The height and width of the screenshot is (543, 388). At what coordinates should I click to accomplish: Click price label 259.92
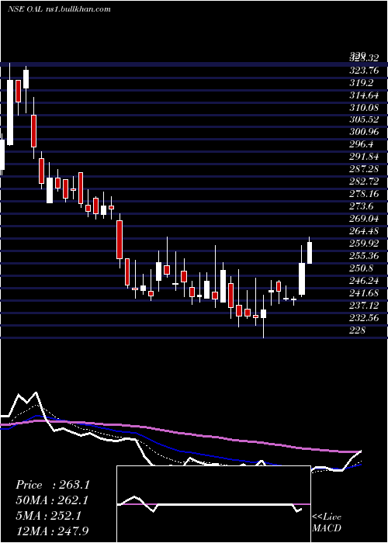click(x=364, y=243)
